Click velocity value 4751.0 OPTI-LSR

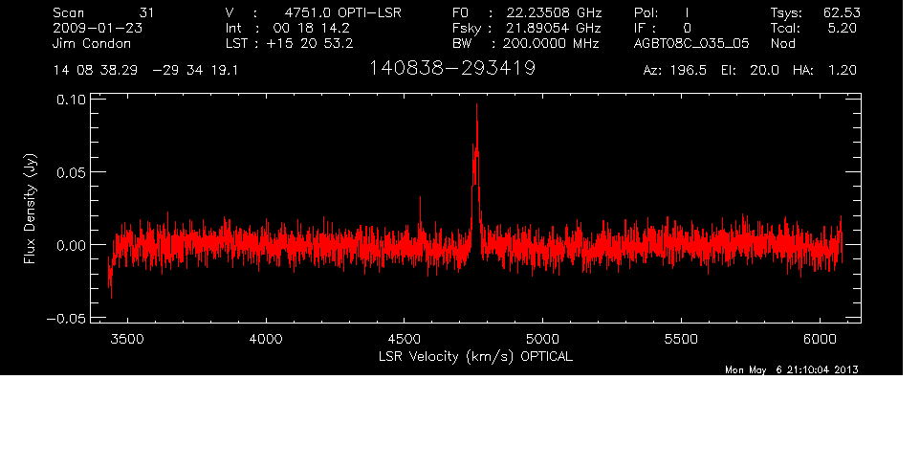pos(342,12)
